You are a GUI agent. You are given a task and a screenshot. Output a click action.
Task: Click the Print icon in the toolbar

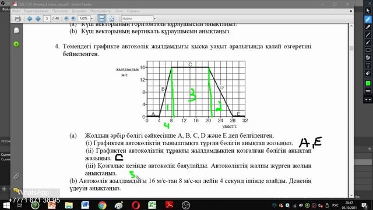(x=17, y=19)
